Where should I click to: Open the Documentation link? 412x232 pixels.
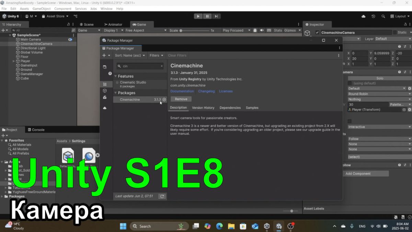pyautogui.click(x=182, y=91)
